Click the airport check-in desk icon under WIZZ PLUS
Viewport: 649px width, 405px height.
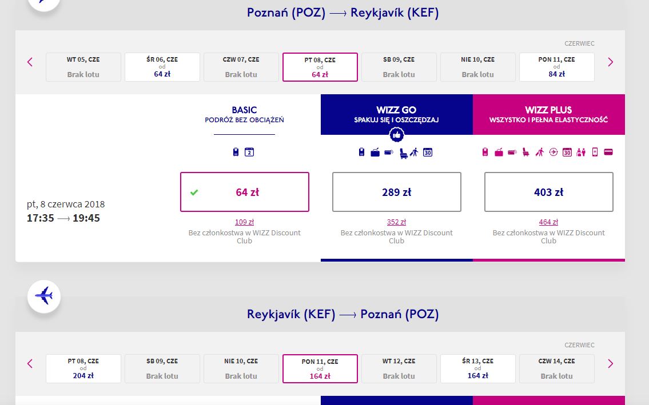point(581,153)
